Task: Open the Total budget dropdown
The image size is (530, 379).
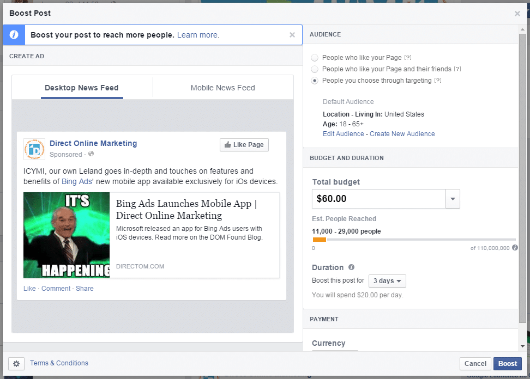Action: pyautogui.click(x=452, y=199)
